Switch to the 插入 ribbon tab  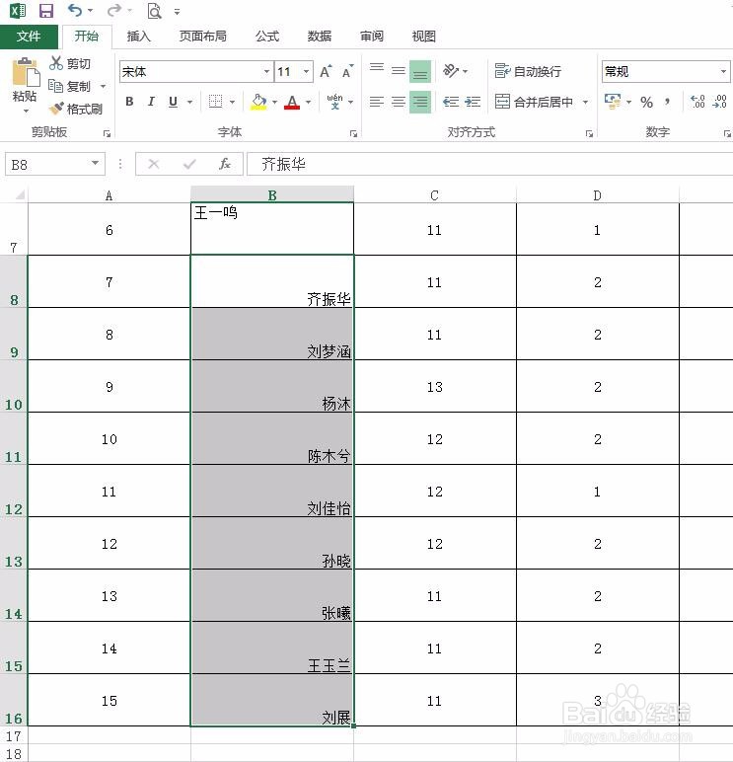(138, 37)
